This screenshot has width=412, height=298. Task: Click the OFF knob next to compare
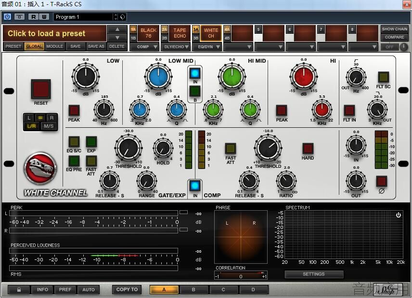404,47
